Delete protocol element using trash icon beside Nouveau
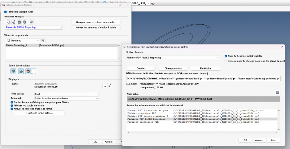 43,41
